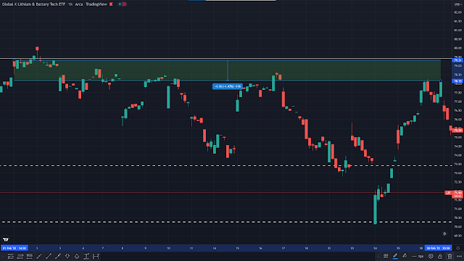This screenshot has height=261, width=464.
Task: Click the Global X Lithium & Battery Tech ETF title
Action: tap(33, 4)
